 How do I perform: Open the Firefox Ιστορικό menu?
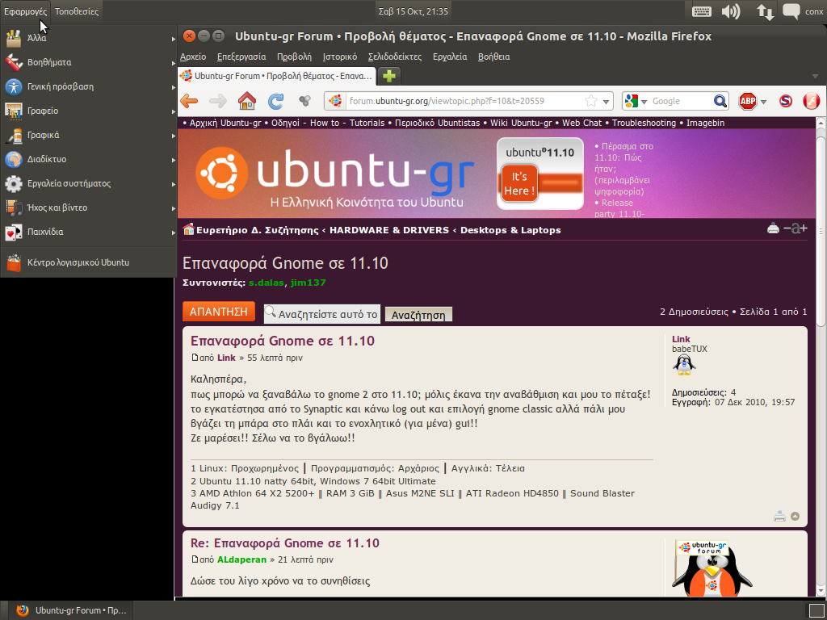coord(340,57)
